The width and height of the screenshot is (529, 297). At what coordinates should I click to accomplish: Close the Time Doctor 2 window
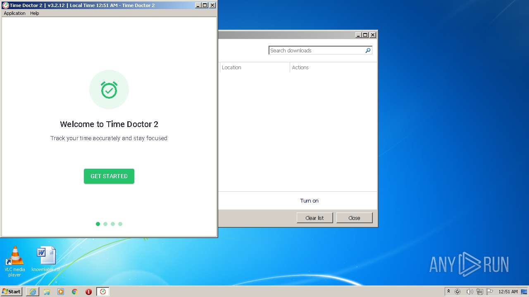click(212, 5)
